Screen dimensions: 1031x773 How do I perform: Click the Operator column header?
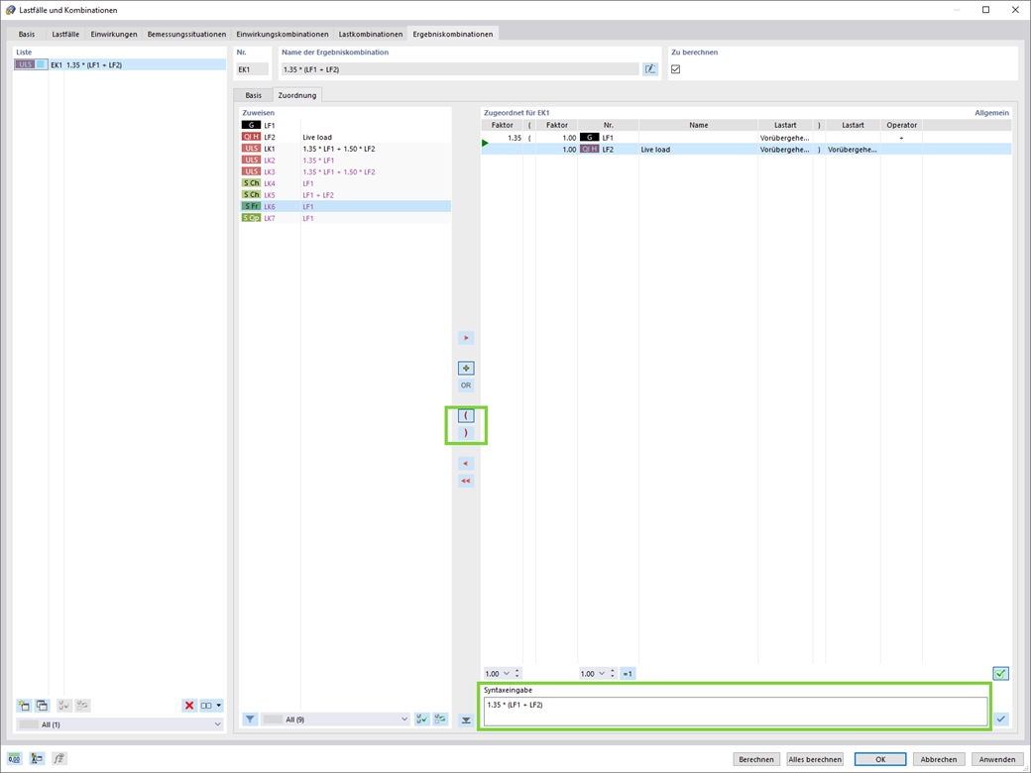(x=901, y=125)
